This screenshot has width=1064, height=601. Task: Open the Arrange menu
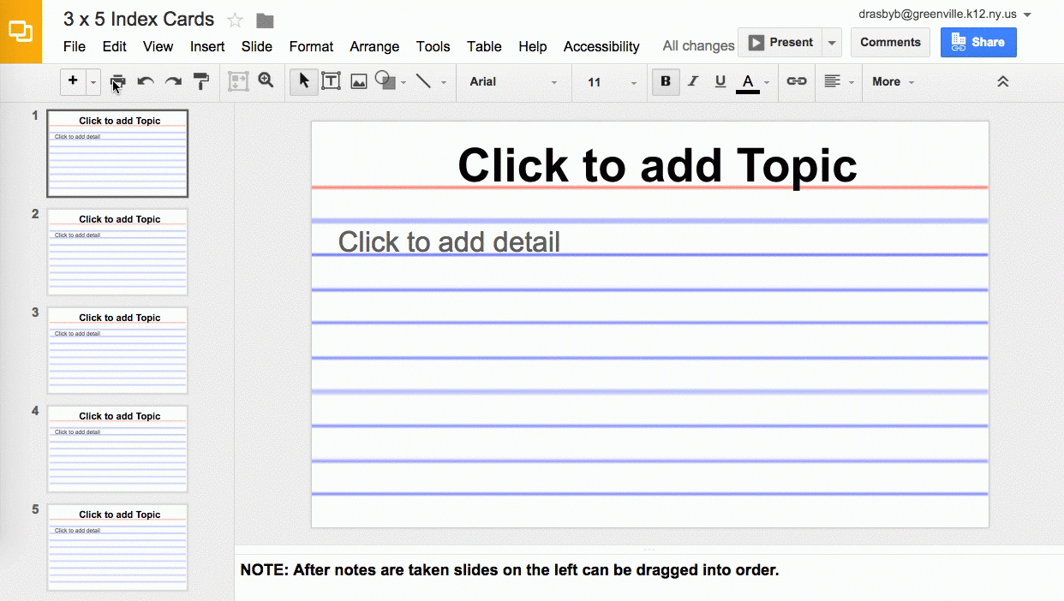[374, 46]
